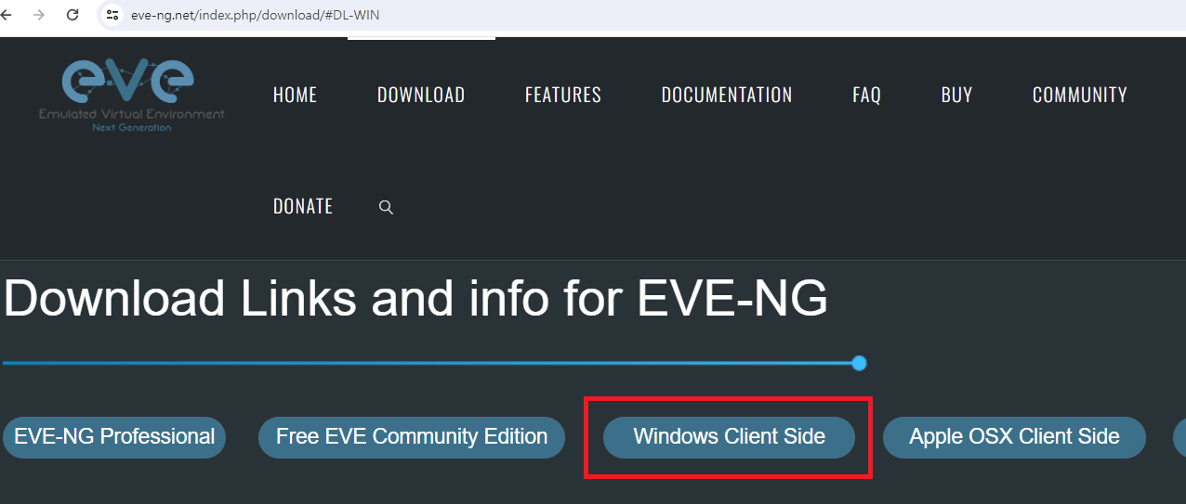Select Apple OSX Client Side button
Screen dimensions: 1186x504
click(x=1014, y=437)
